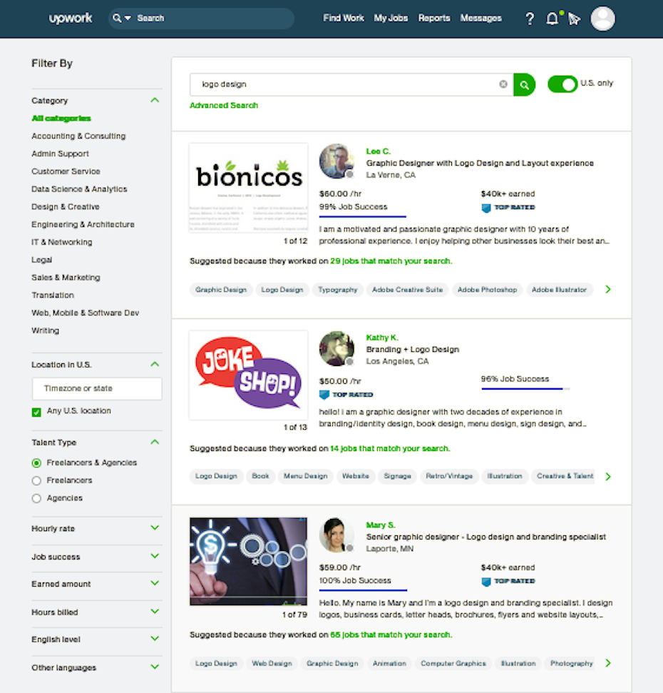Go to Messages in top navigation
663x693 pixels.
point(480,19)
